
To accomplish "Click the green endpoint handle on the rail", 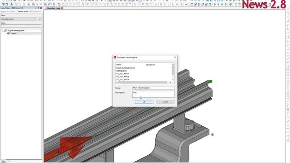I will point(210,81).
